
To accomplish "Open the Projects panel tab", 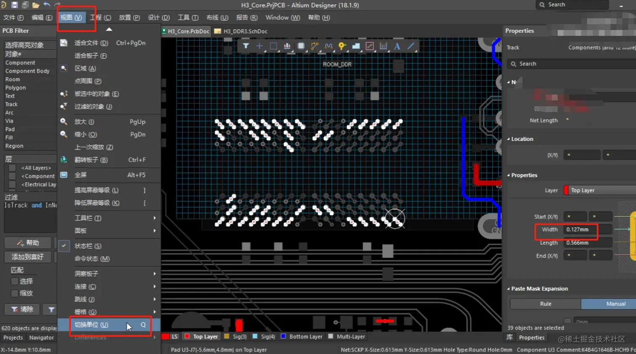I will pyautogui.click(x=13, y=338).
